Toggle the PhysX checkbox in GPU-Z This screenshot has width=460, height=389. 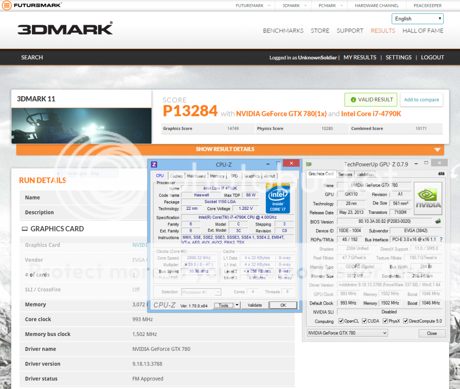385,321
